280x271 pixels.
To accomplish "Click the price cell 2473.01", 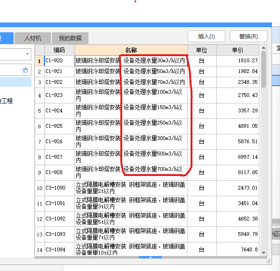I will point(238,188).
